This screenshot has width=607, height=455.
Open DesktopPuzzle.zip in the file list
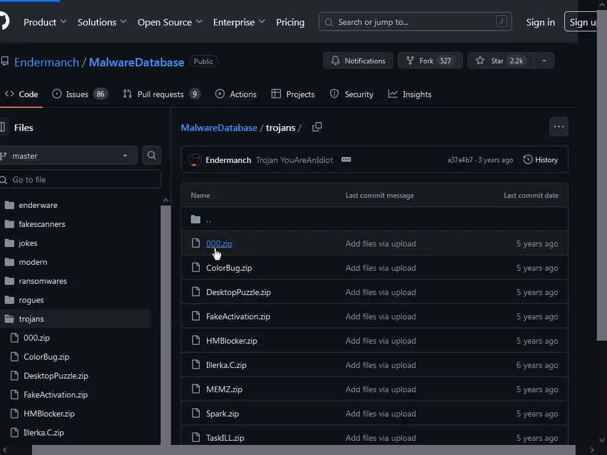[x=238, y=292]
